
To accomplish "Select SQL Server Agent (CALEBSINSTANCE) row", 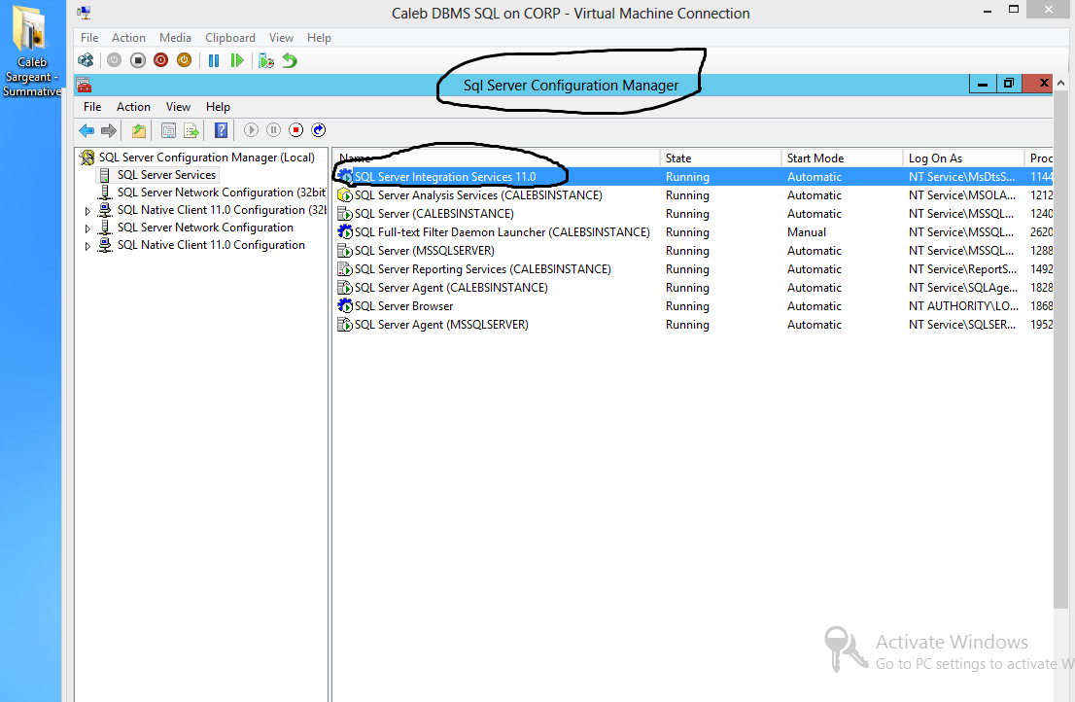I will pos(693,288).
